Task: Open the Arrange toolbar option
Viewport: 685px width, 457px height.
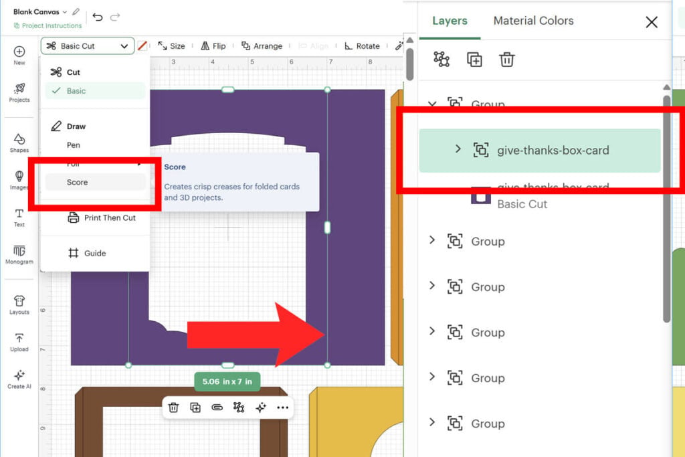Action: point(262,46)
